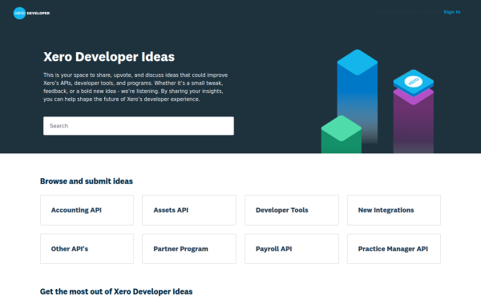Screen dimensions: 481x301
Task: Click the 'Browse and submit ideas' heading
Action: point(87,181)
